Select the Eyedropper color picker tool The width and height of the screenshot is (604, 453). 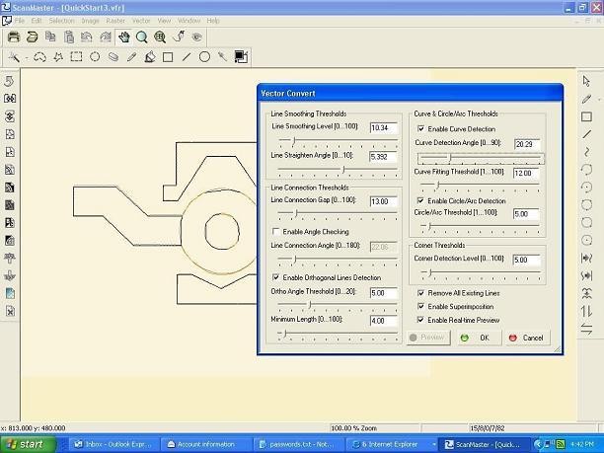(x=222, y=57)
